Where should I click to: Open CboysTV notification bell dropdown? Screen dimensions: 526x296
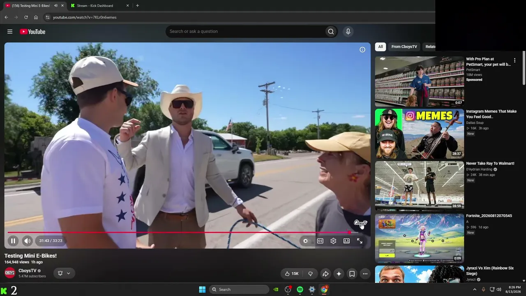click(x=64, y=273)
